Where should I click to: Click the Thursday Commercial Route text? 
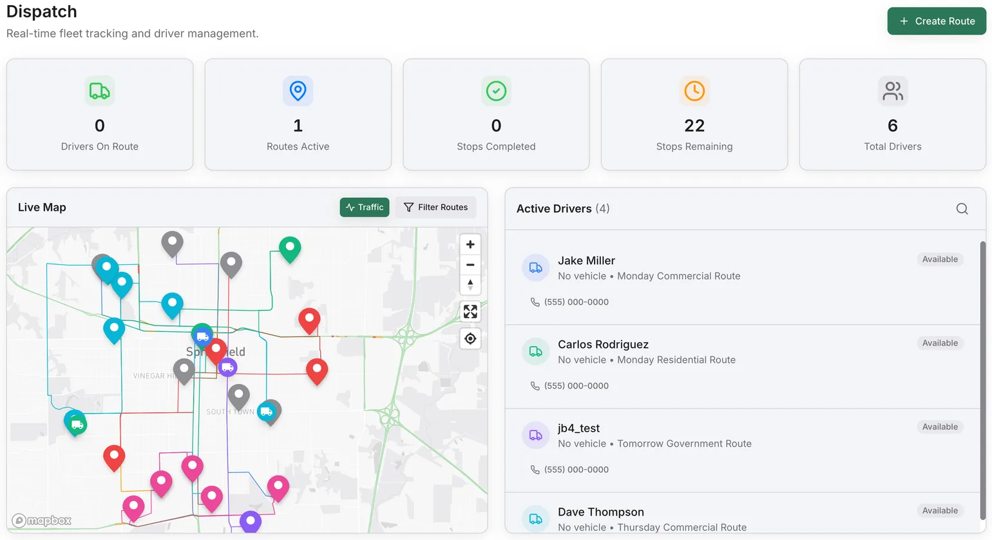tap(682, 528)
